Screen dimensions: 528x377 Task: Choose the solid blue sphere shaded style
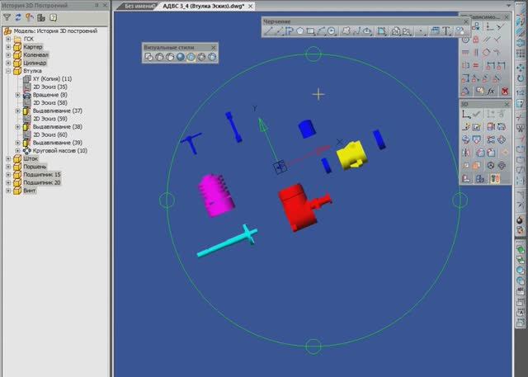click(181, 57)
